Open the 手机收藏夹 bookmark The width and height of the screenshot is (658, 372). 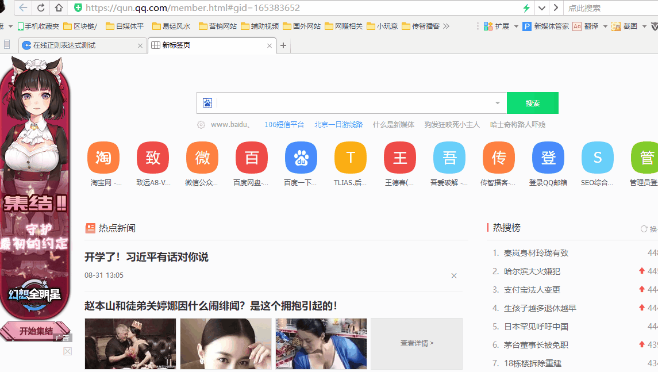click(38, 26)
